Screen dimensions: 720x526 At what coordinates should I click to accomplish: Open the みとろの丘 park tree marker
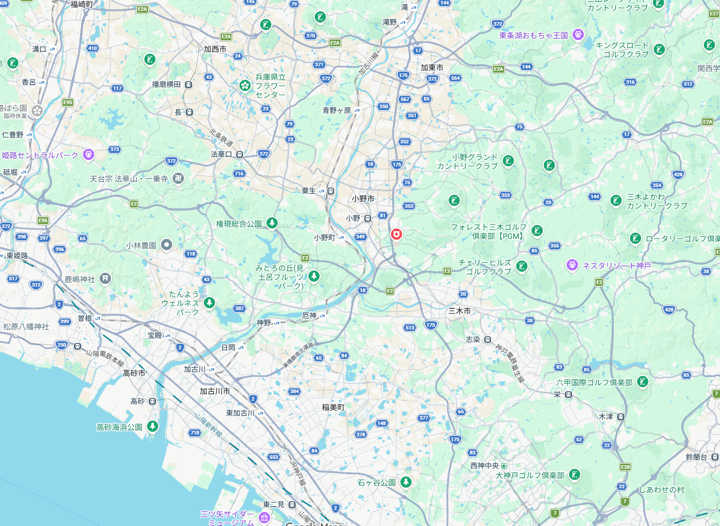click(314, 276)
